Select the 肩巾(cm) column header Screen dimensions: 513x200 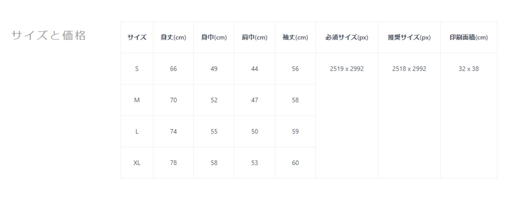[x=254, y=37]
